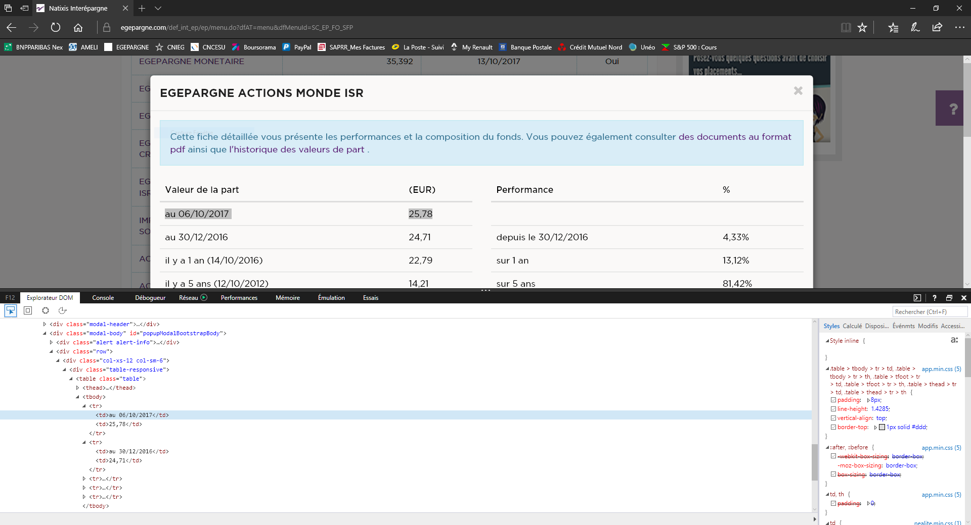The height and width of the screenshot is (525, 971).
Task: Switch to the Console tab
Action: pos(103,298)
